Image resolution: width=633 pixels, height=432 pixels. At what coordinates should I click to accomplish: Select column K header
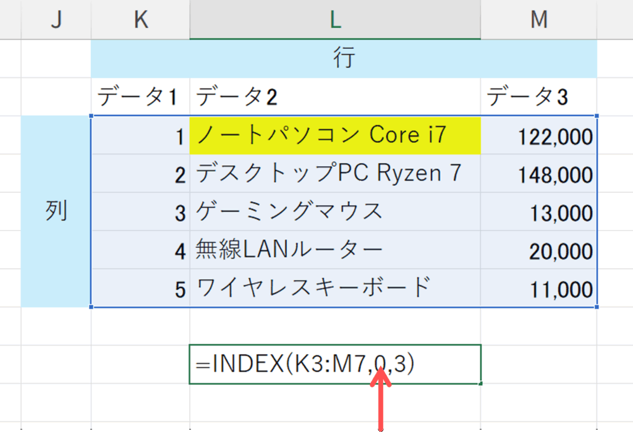tap(140, 20)
